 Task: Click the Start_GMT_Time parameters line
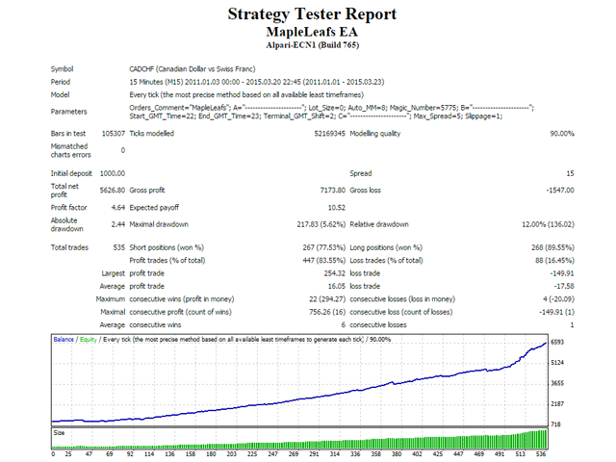pyautogui.click(x=316, y=116)
